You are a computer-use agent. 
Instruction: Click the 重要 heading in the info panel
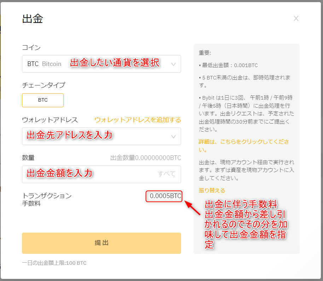(x=205, y=53)
